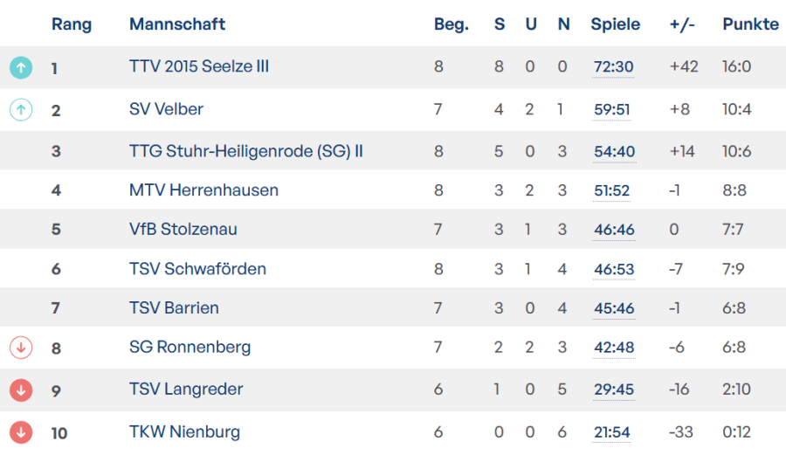Click the outlined red down-arrow icon at rank 8
The image size is (786, 455).
point(21,348)
